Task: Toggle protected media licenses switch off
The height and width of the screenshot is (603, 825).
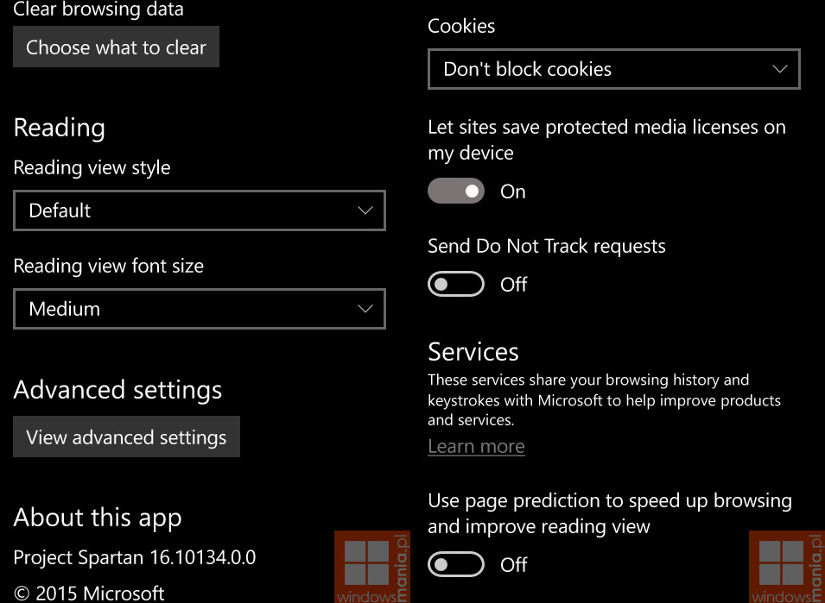Action: tap(455, 191)
